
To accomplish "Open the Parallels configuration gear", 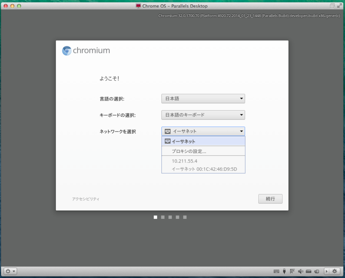I will point(335,271).
